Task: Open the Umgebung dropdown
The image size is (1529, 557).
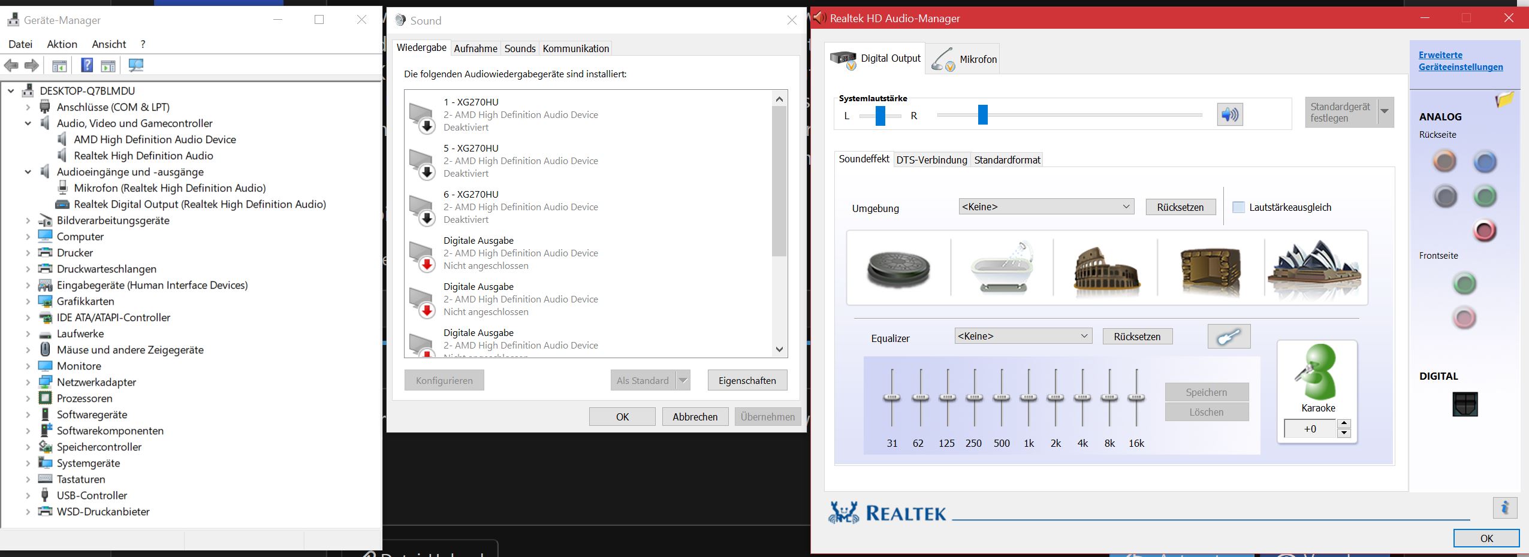Action: pyautogui.click(x=1047, y=207)
